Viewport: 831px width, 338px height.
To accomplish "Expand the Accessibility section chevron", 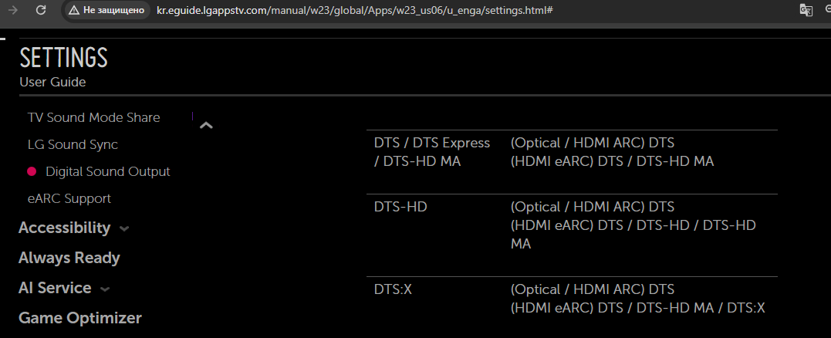I will pos(124,229).
